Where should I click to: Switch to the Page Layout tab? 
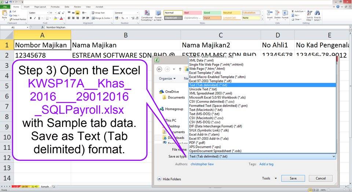pos(40,7)
